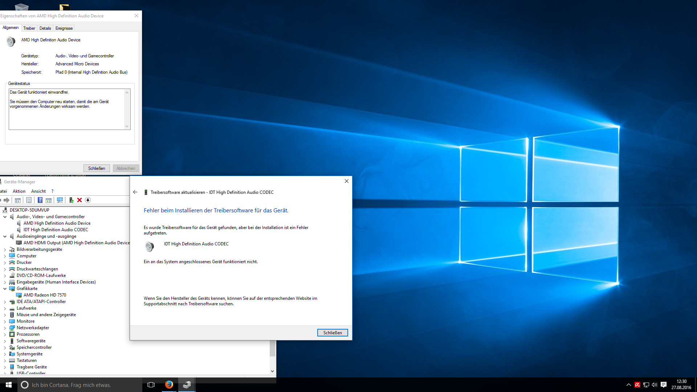Screen dimensions: 697x392
Task: Close the AMD properties dialog with X
Action: 136,16
